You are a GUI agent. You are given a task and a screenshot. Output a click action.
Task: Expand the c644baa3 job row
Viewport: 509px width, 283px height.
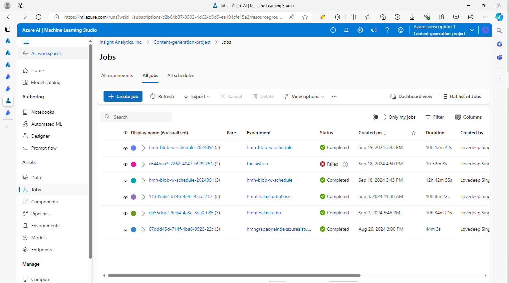point(143,164)
